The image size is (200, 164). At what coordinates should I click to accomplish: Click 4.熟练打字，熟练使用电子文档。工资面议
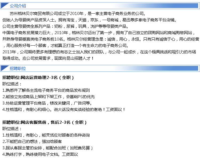coord(40,154)
